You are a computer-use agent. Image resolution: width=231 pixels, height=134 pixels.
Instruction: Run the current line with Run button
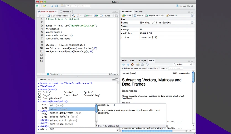(x=88, y=16)
